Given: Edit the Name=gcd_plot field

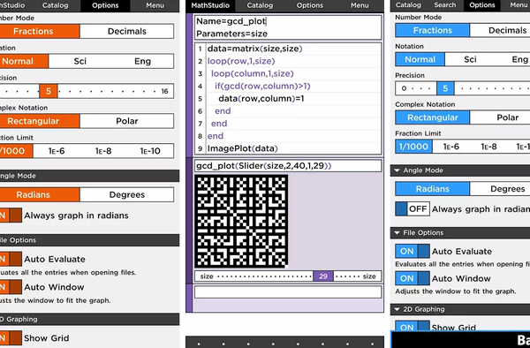Looking at the screenshot, I should pyautogui.click(x=288, y=21).
